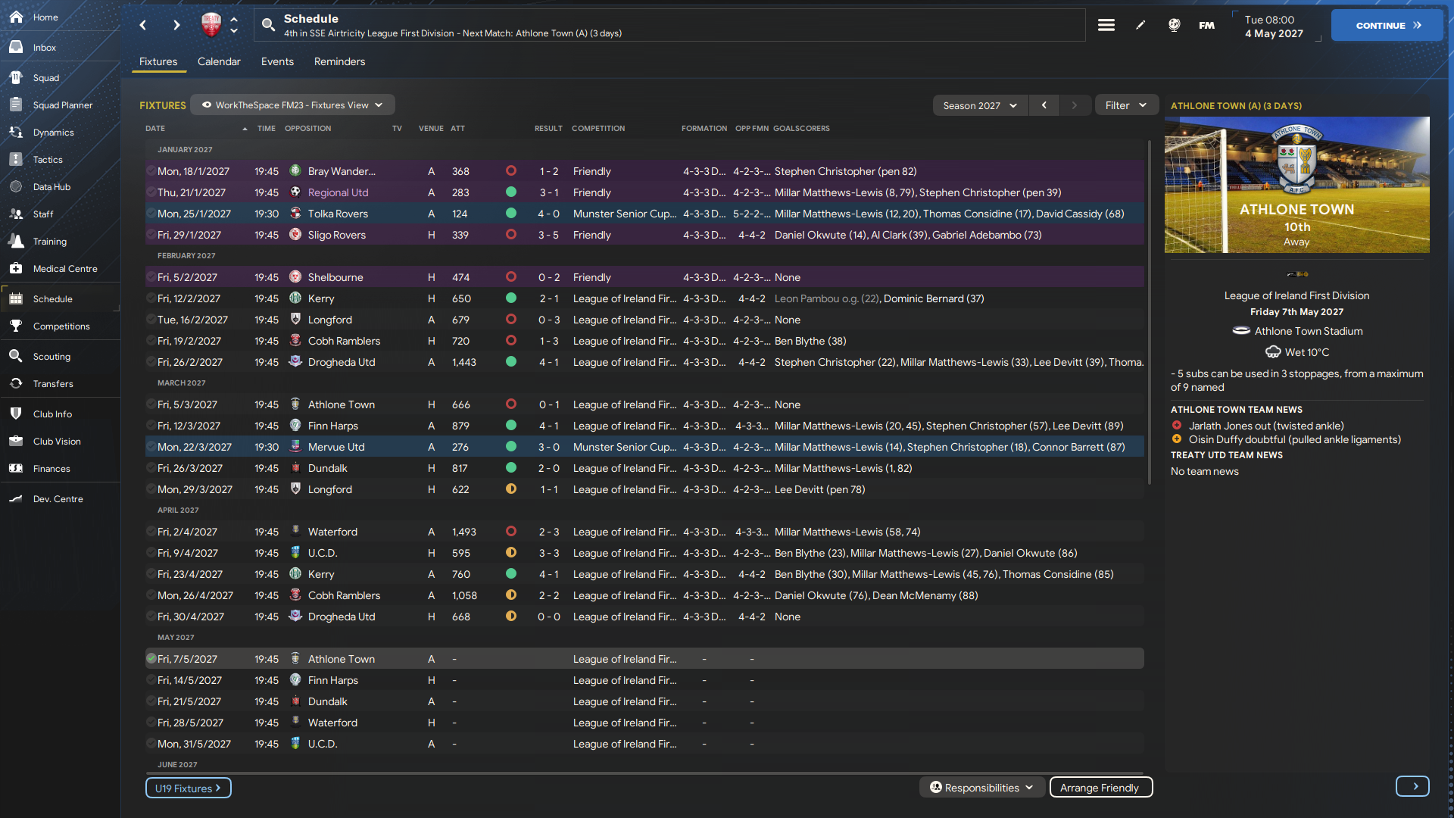This screenshot has height=818, width=1454.
Task: Toggle reminder circle on Fri 21/5/2027 fixture
Action: coord(151,701)
